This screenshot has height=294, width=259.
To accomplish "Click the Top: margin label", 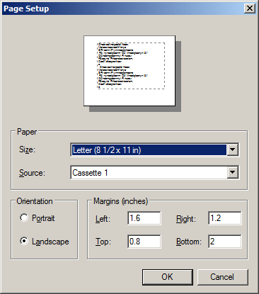I will [x=103, y=242].
